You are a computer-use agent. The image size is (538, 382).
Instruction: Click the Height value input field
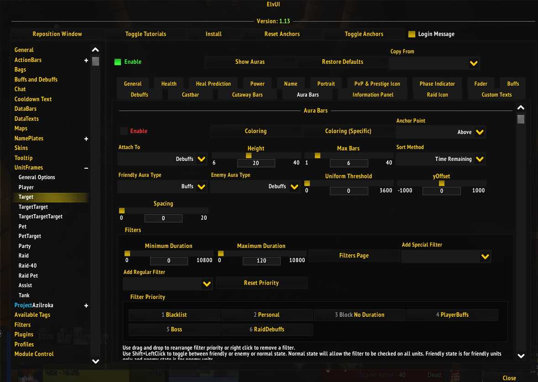256,163
